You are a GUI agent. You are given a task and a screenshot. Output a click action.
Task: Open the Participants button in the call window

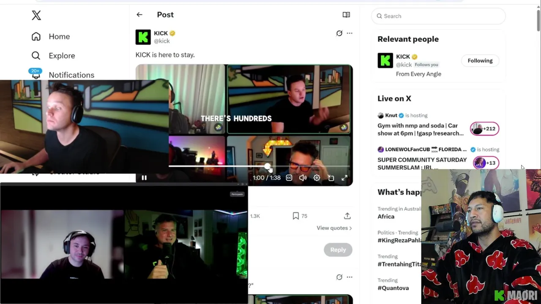pos(237,194)
